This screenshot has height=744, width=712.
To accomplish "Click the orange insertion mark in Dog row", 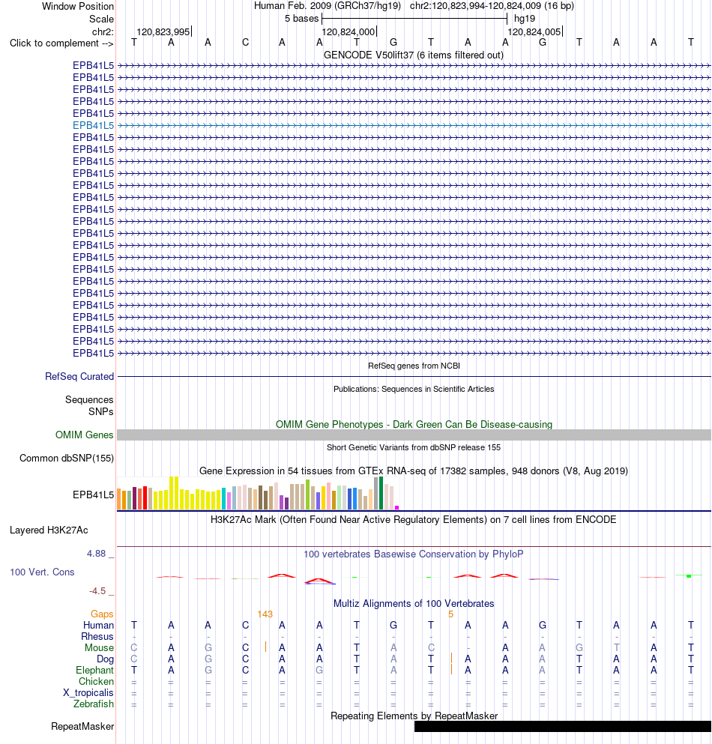I will point(451,658).
